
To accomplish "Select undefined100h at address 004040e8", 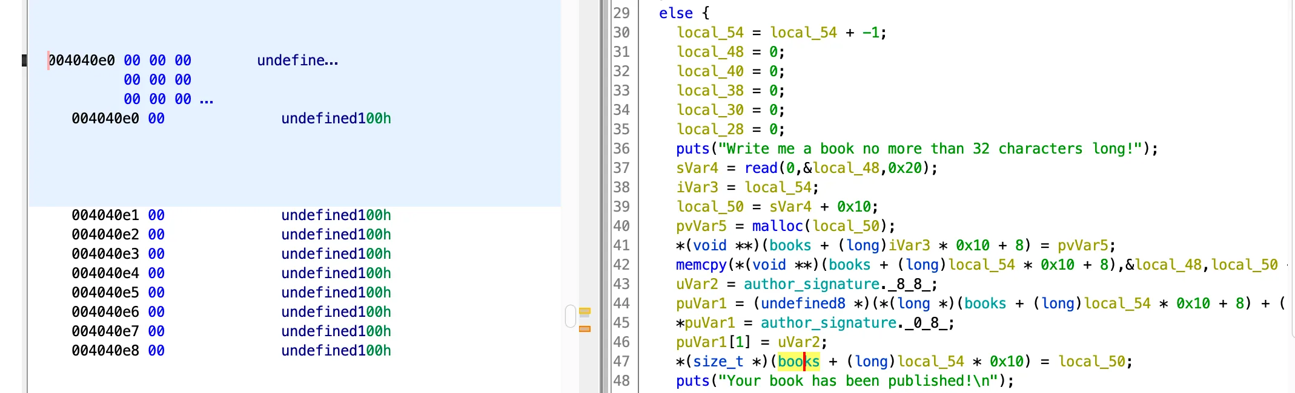I will click(x=336, y=351).
